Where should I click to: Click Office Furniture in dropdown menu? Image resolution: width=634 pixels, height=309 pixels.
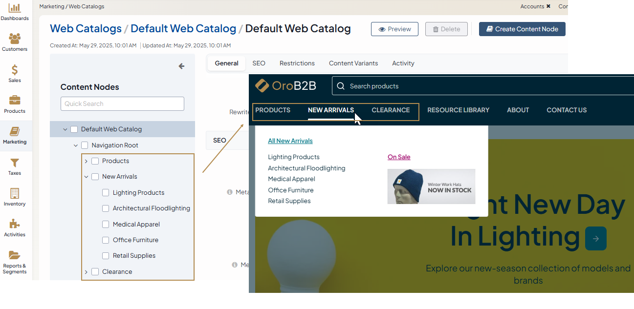291,190
